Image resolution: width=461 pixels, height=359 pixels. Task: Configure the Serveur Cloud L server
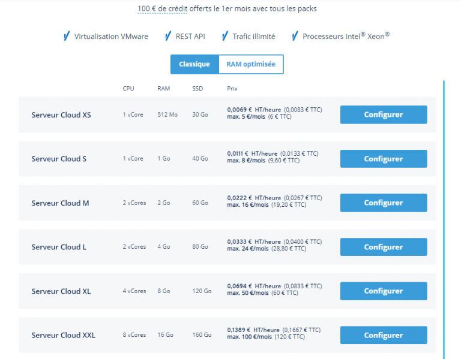tap(383, 247)
